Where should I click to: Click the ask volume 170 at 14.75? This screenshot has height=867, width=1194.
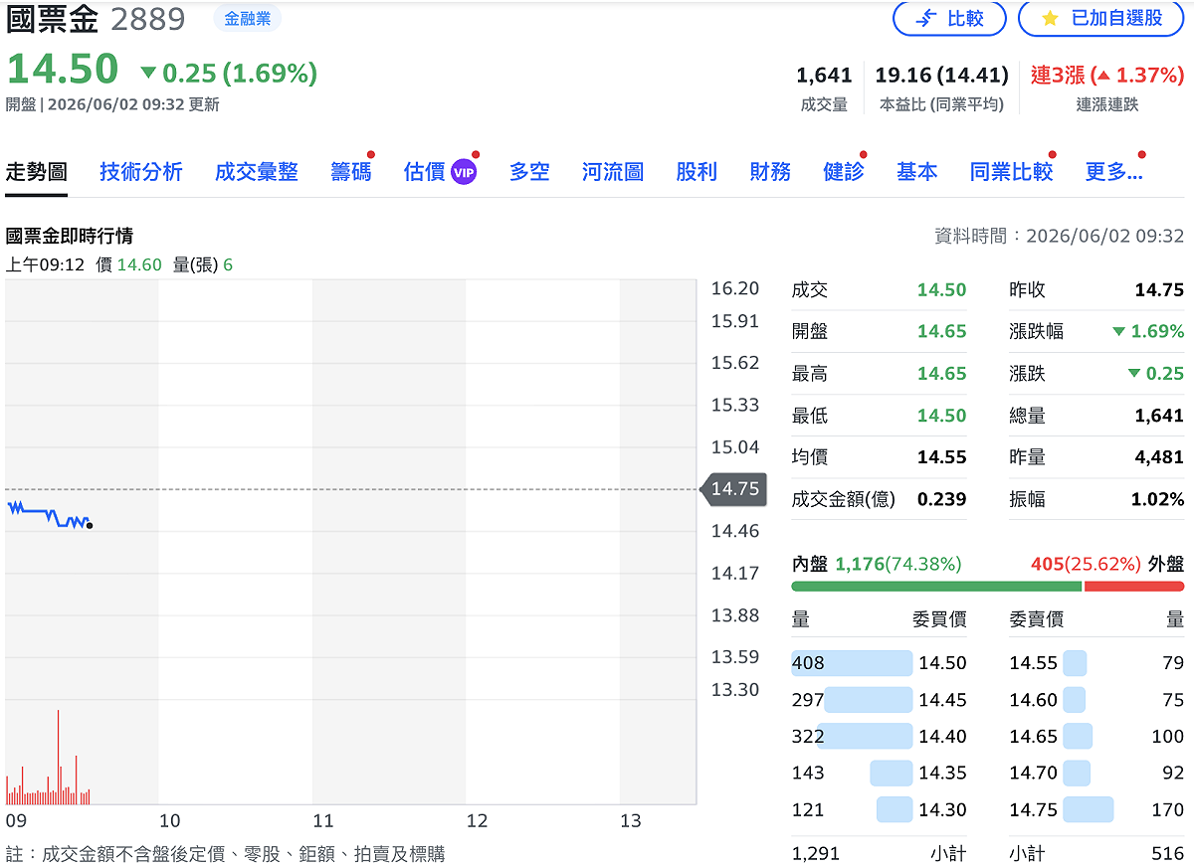pos(1168,809)
